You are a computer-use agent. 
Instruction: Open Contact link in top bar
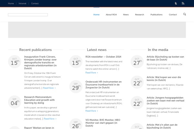(35, 4)
